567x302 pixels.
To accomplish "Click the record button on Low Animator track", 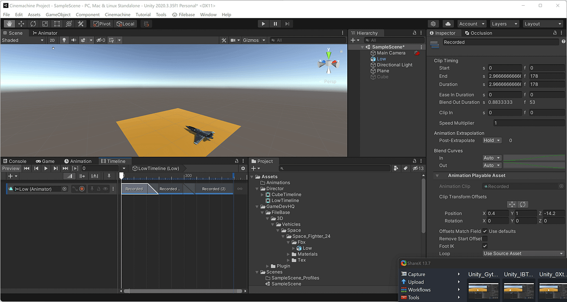I will tap(82, 189).
